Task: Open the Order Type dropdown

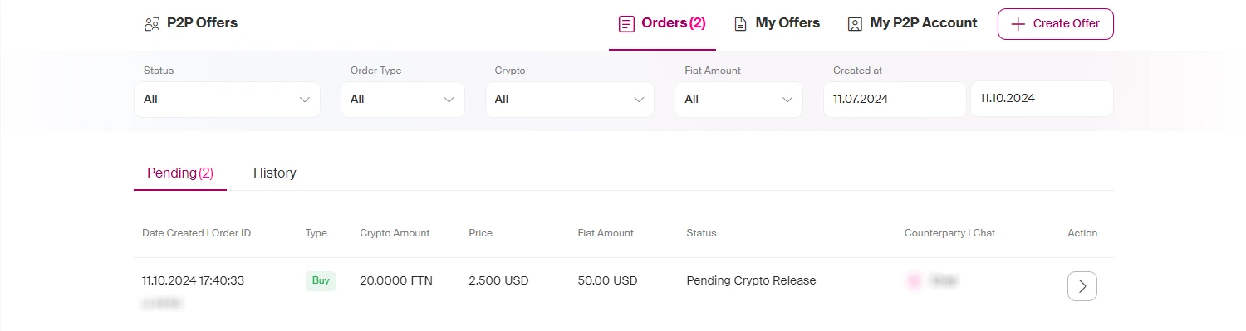Action: point(403,100)
